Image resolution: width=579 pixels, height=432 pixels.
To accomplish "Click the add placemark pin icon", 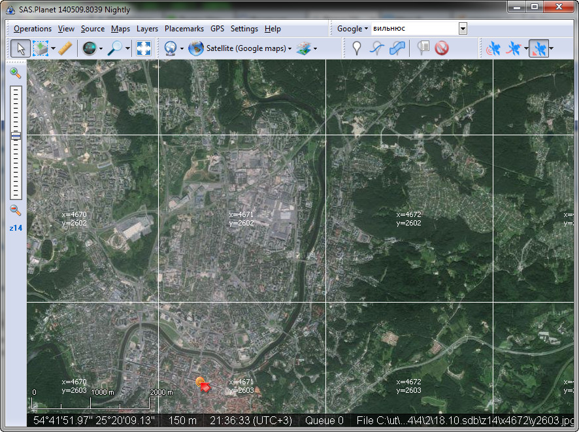I will [357, 48].
